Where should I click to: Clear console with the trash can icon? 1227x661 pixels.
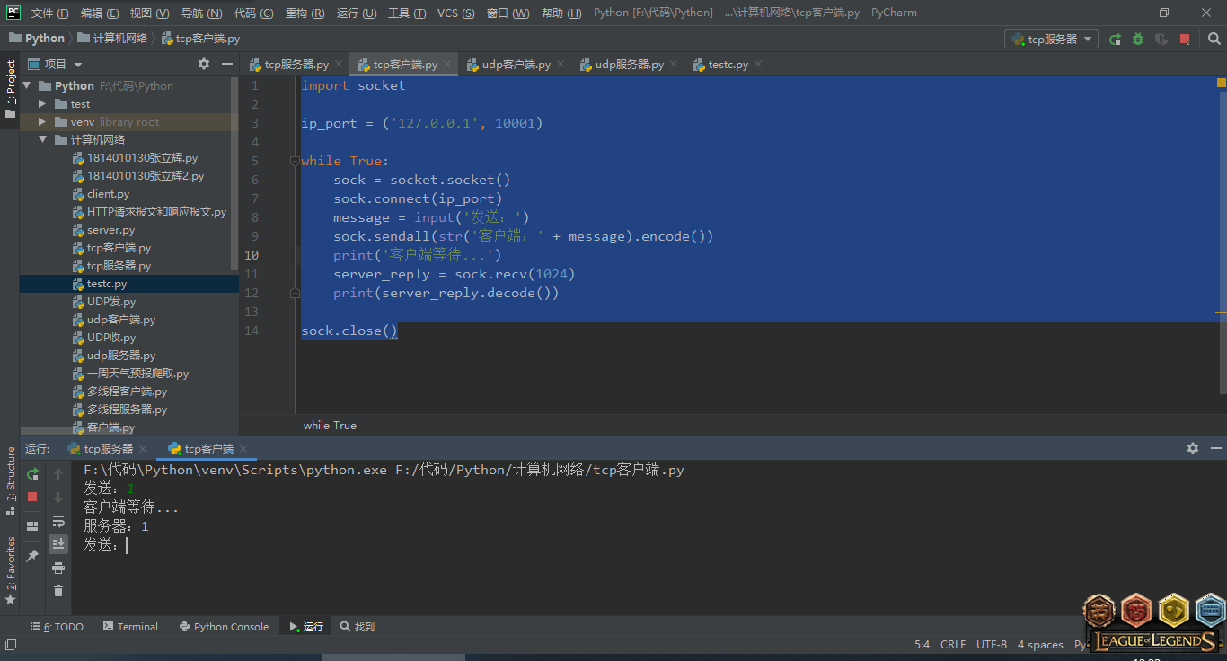coord(58,590)
